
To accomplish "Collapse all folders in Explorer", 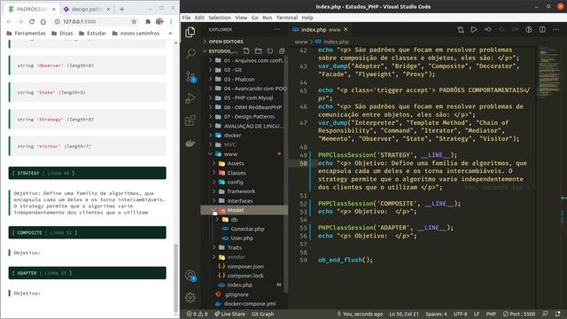I will pos(282,51).
